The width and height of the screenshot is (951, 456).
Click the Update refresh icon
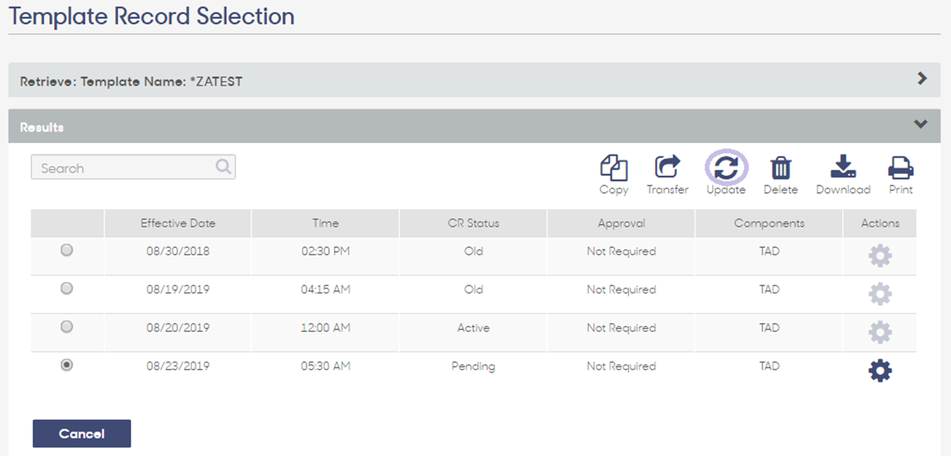(x=726, y=167)
